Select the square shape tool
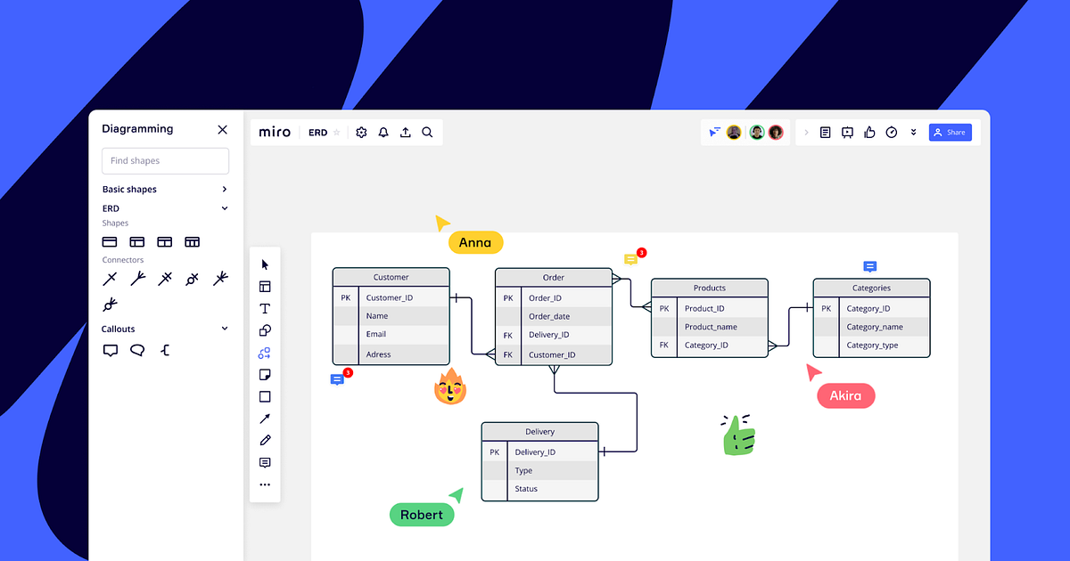This screenshot has width=1070, height=561. (x=265, y=396)
